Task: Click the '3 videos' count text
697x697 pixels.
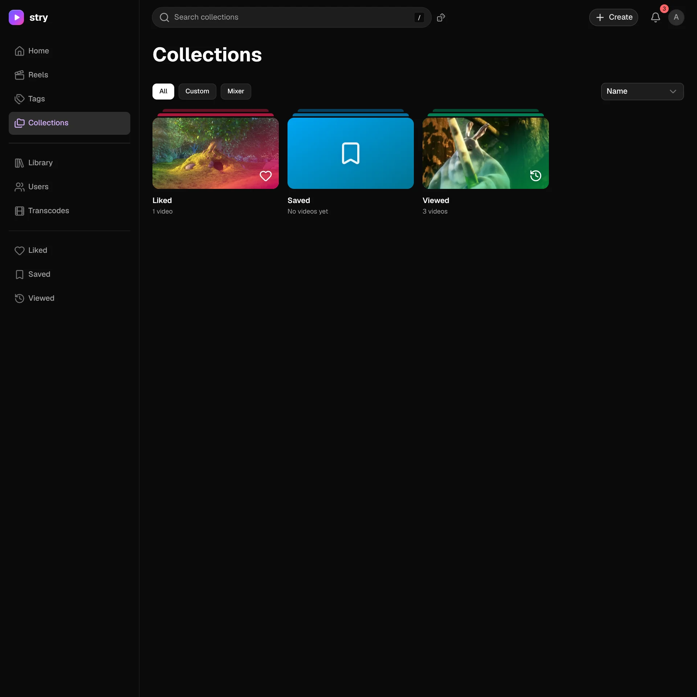Action: pos(435,211)
